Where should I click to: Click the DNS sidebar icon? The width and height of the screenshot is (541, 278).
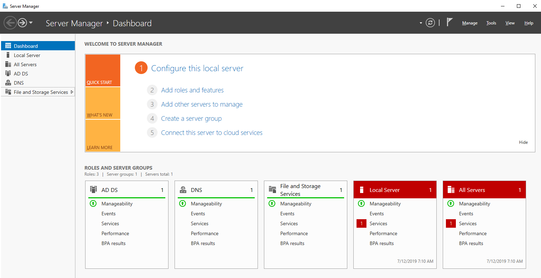pyautogui.click(x=8, y=83)
